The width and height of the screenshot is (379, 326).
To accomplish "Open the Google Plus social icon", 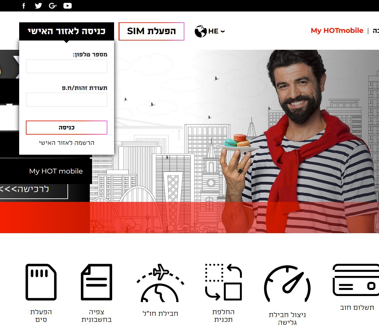I will click(53, 6).
